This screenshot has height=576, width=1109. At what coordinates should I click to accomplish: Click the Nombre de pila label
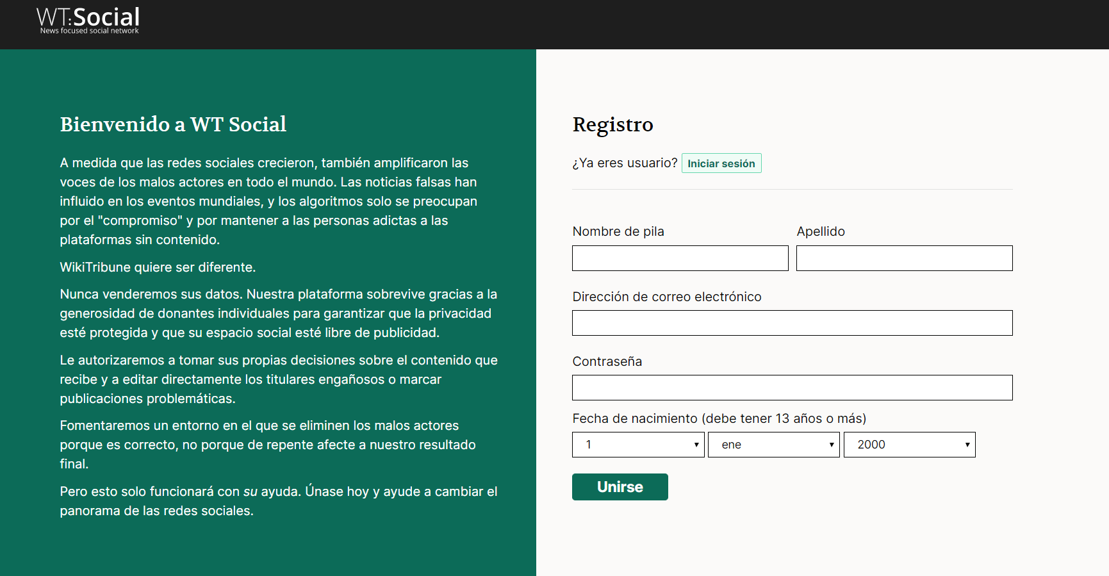[618, 231]
